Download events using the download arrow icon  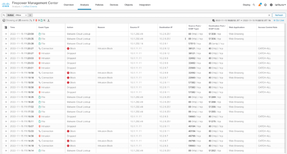[49, 20]
